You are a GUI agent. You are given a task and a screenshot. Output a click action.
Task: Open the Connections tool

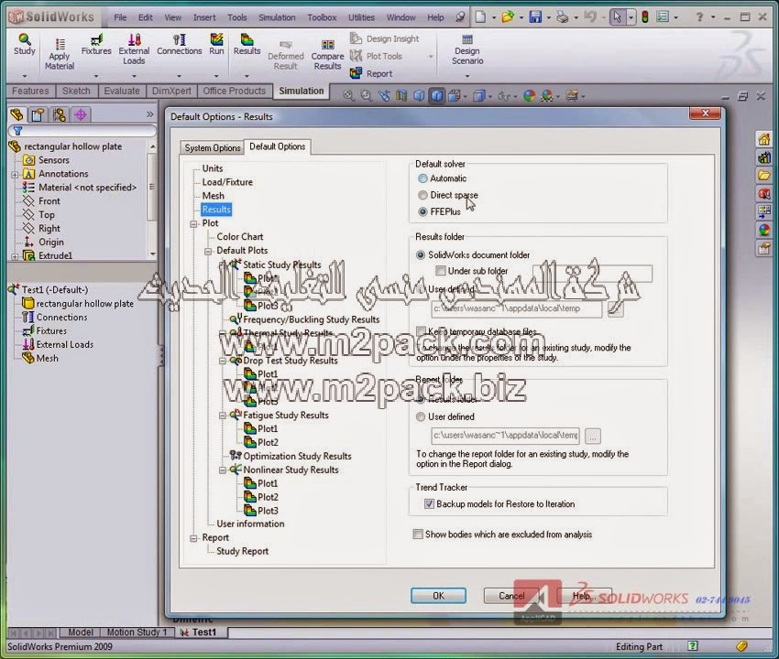[180, 44]
